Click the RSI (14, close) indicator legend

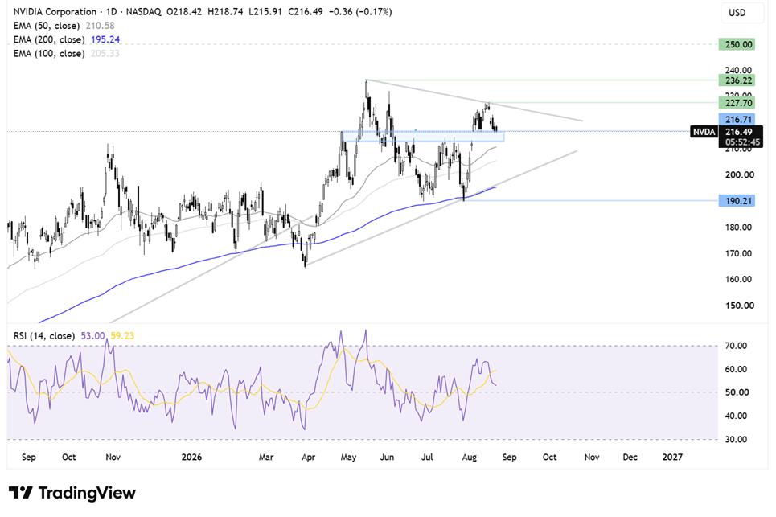(x=44, y=335)
